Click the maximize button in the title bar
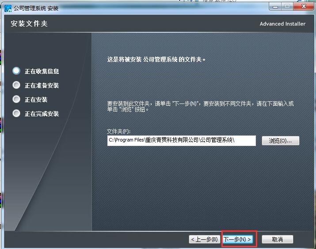Screen dimensions: 316x249 click(288, 6)
